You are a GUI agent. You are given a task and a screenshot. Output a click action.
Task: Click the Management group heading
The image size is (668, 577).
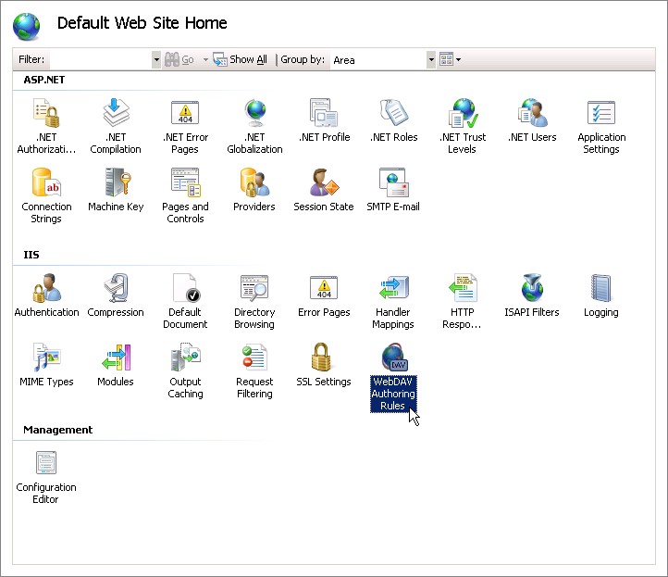pyautogui.click(x=58, y=430)
